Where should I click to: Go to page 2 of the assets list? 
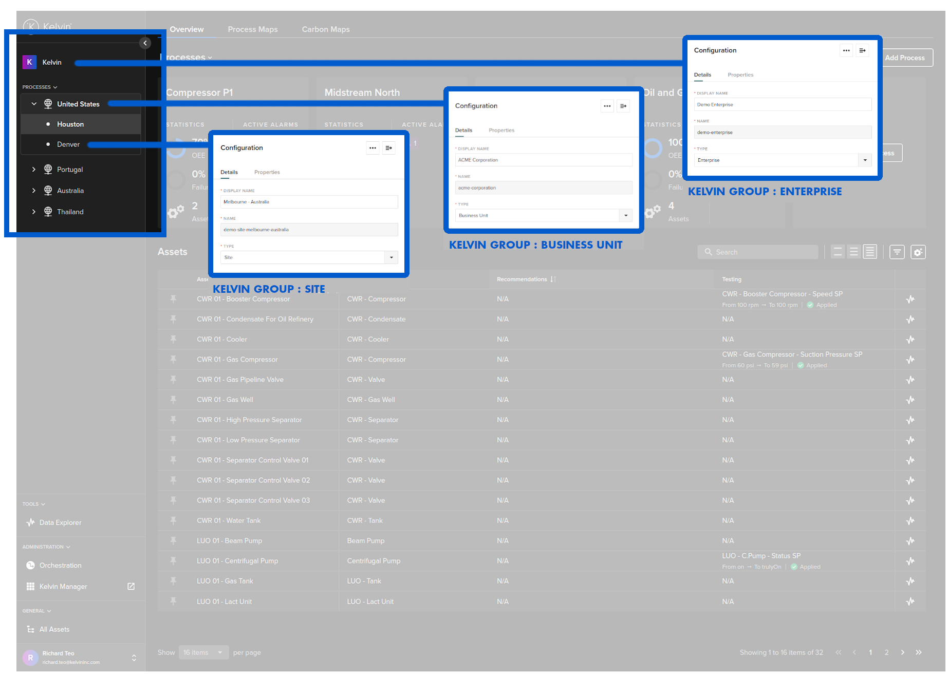click(886, 652)
